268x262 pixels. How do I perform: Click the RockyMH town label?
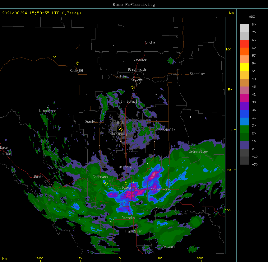point(76,71)
